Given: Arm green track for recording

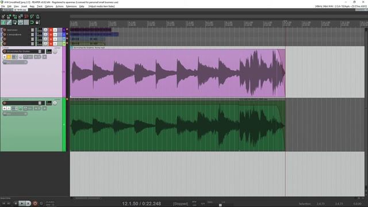Looking at the screenshot, I should click(5, 103).
